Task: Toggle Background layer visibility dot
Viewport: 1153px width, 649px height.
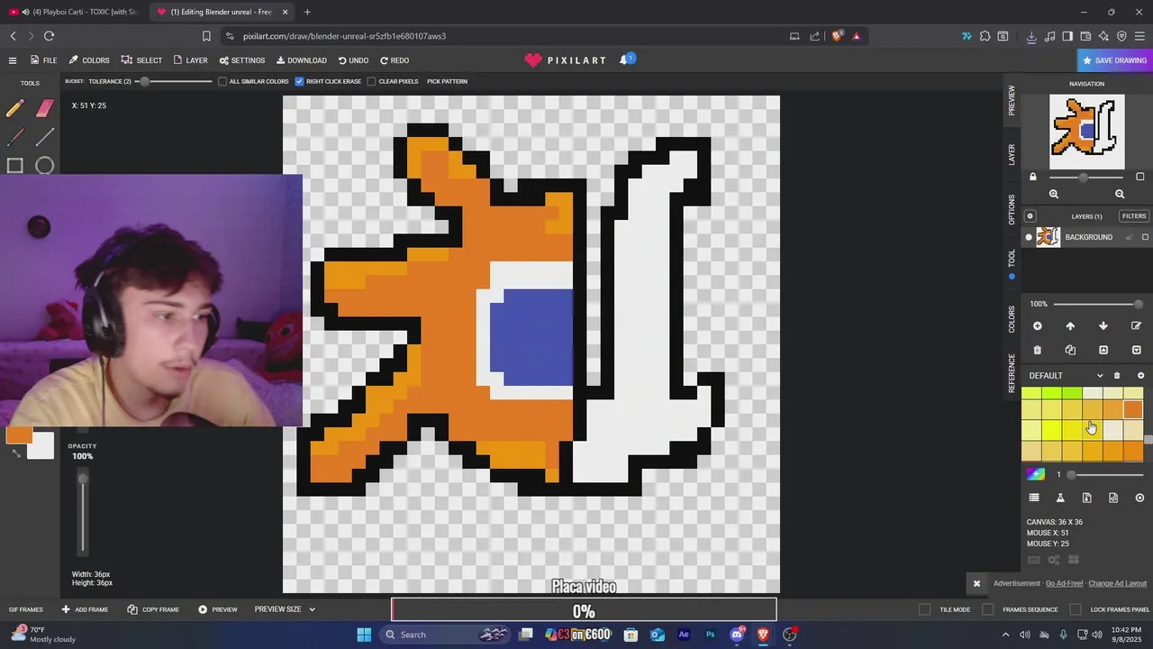Action: coord(1029,237)
